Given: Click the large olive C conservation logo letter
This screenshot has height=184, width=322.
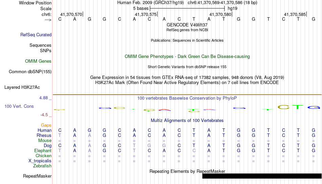Looking at the screenshot, I should [284, 107].
